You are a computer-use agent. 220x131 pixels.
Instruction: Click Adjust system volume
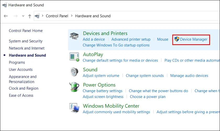[101, 76]
